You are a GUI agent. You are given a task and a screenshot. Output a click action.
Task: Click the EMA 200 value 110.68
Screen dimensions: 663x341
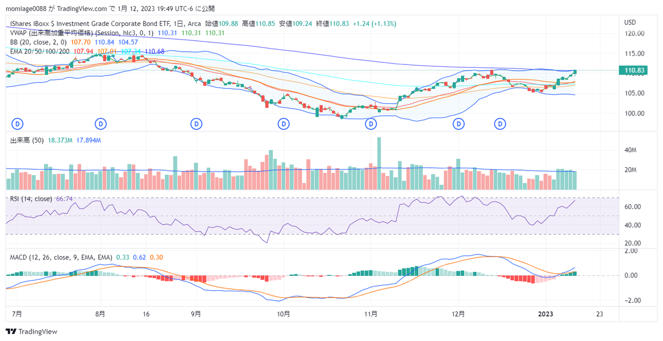[x=154, y=51]
